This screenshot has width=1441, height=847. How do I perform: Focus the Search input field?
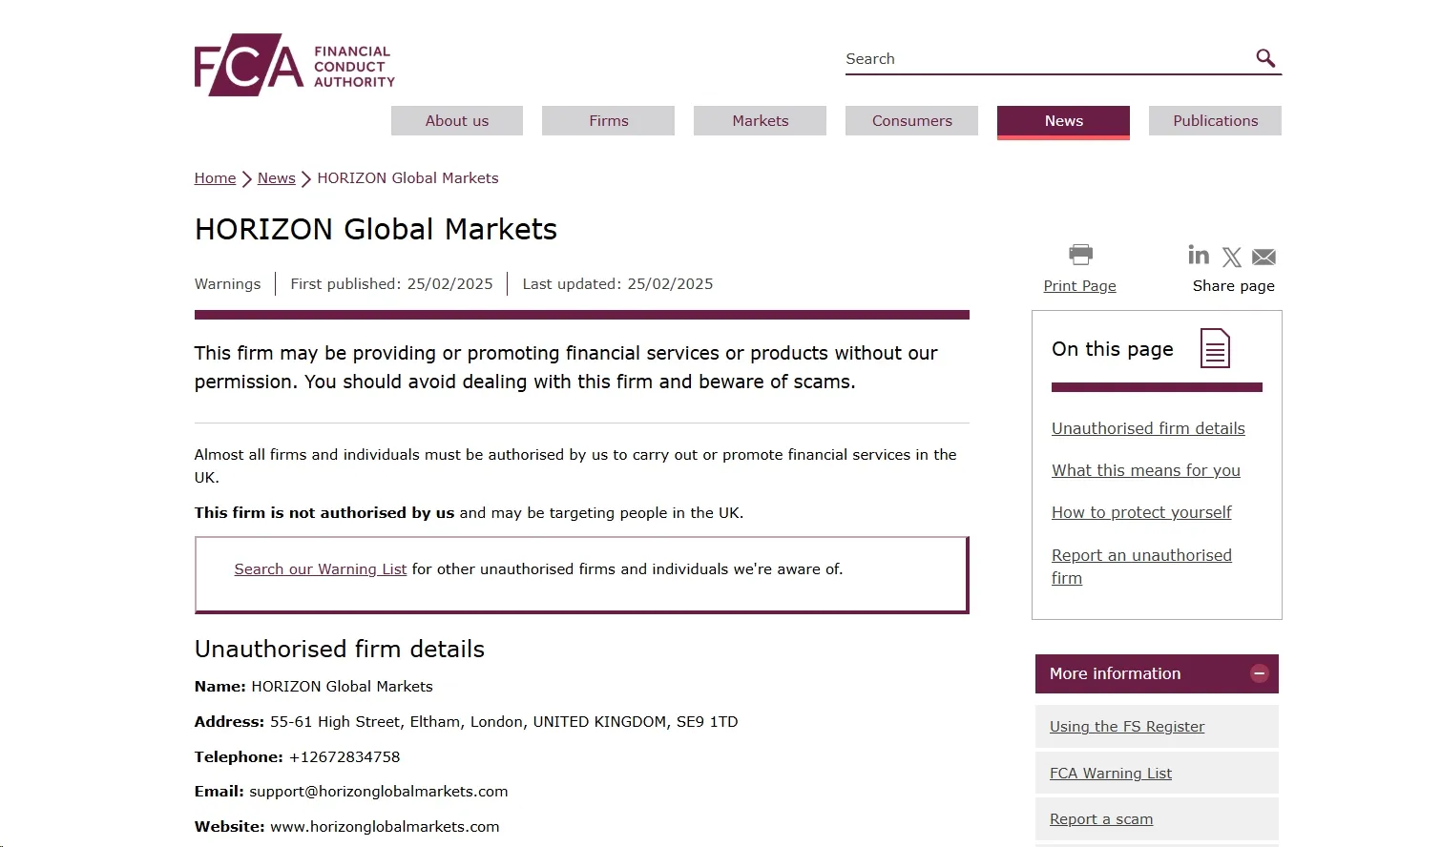click(1048, 59)
